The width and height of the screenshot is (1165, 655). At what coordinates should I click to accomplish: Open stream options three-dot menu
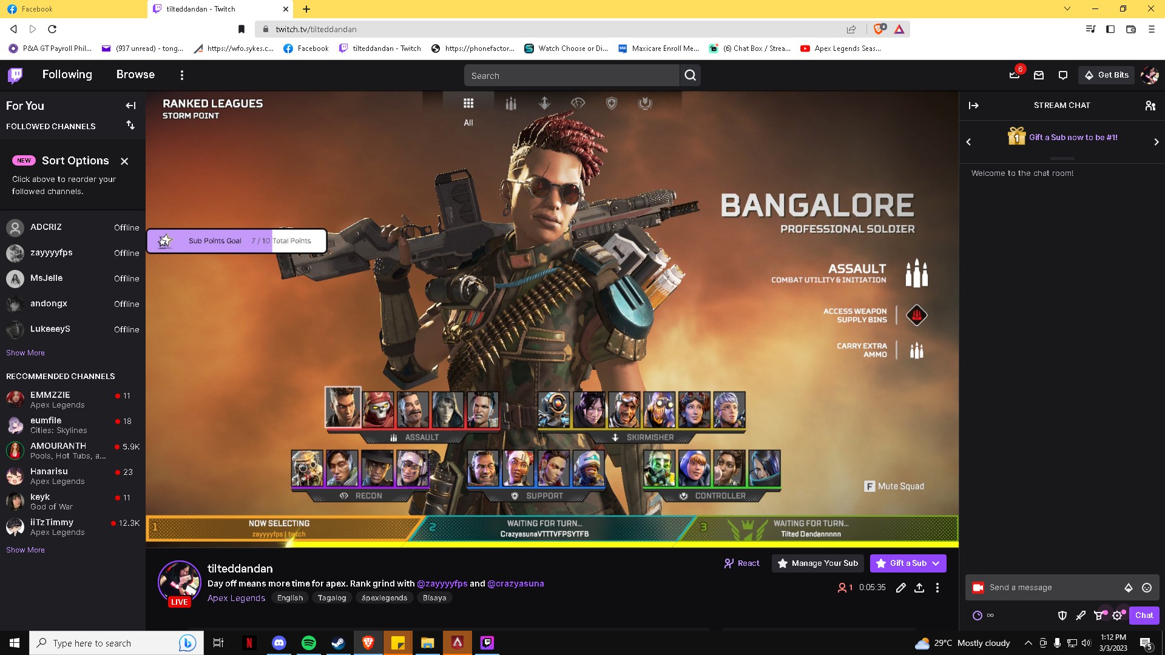tap(937, 588)
